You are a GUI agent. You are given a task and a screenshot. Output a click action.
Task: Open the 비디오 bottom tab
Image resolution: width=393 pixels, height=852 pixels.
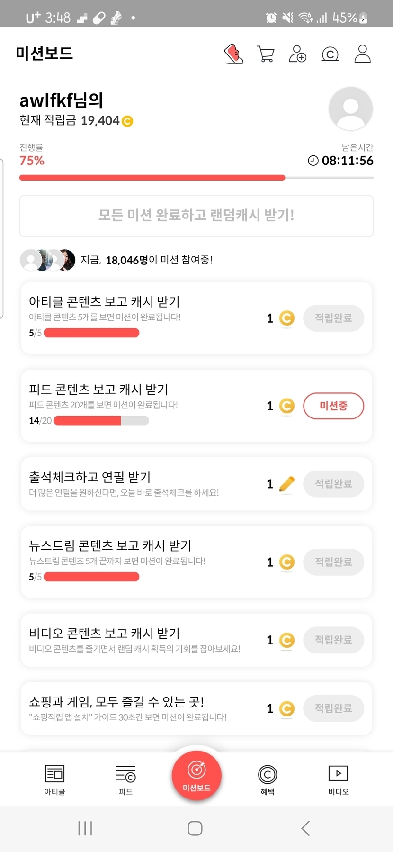coord(338,779)
